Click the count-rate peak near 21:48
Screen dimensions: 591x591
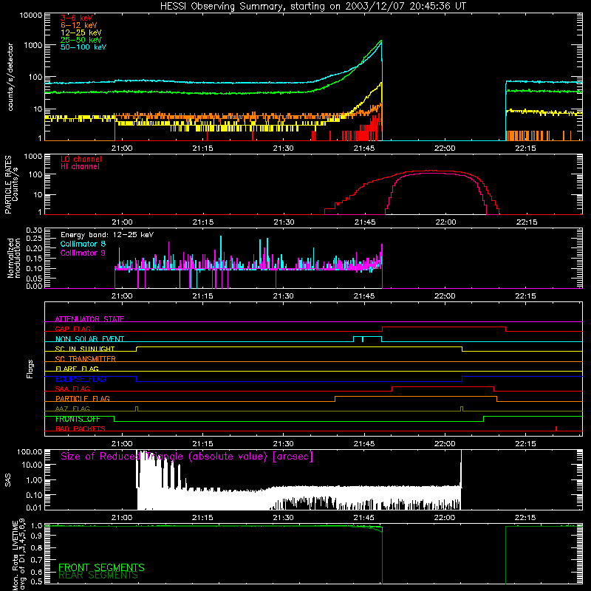[x=381, y=41]
